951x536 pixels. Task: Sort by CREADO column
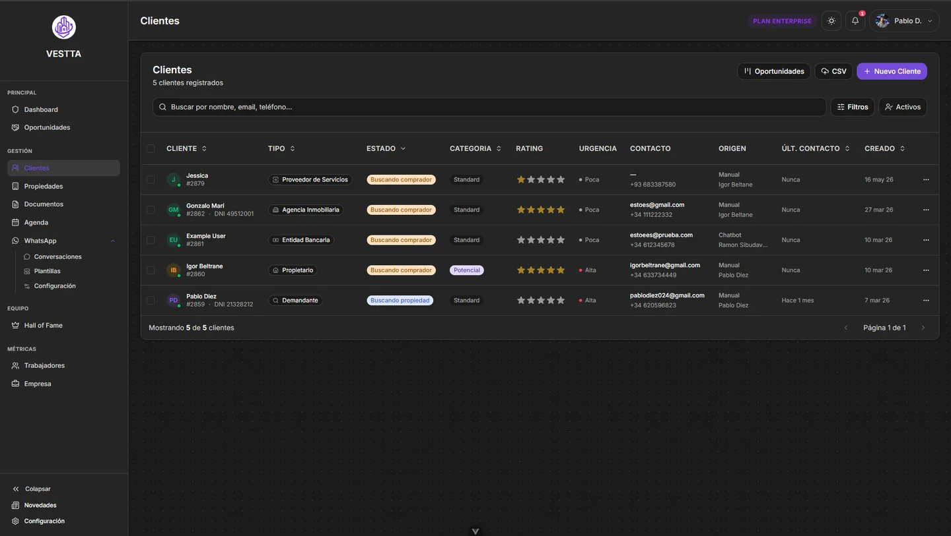click(885, 148)
